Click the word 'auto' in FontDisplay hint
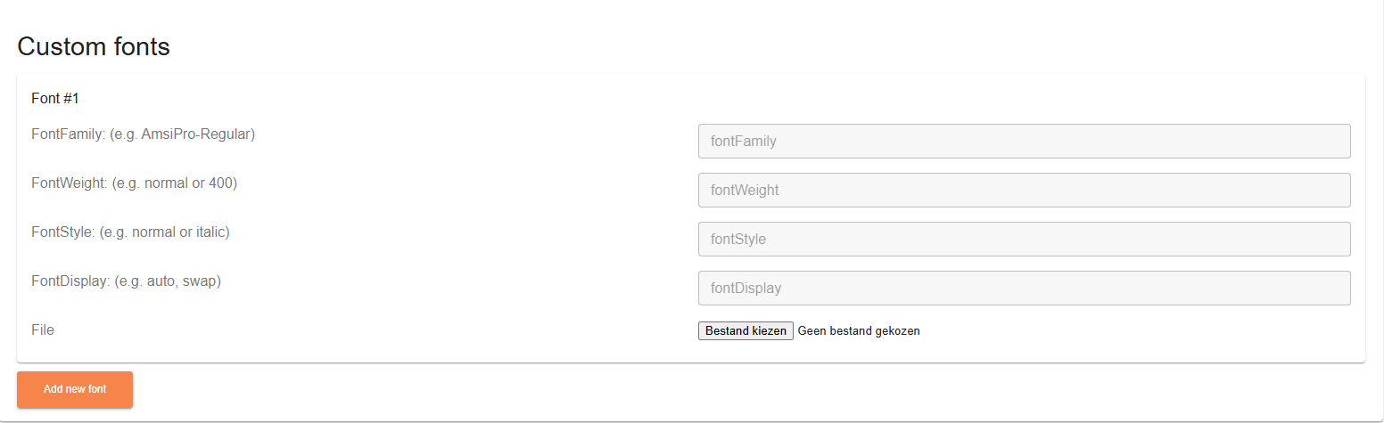The width and height of the screenshot is (1384, 423). click(x=161, y=281)
